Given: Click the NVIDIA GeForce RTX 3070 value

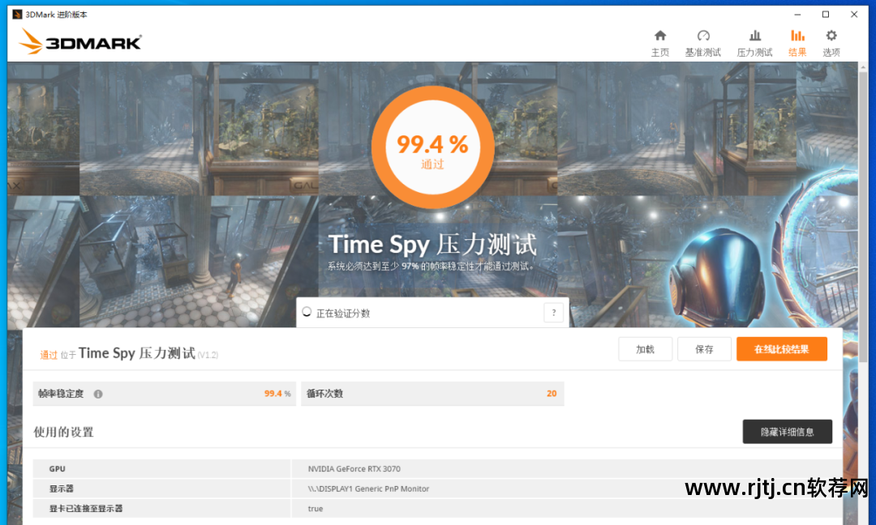Looking at the screenshot, I should click(354, 469).
